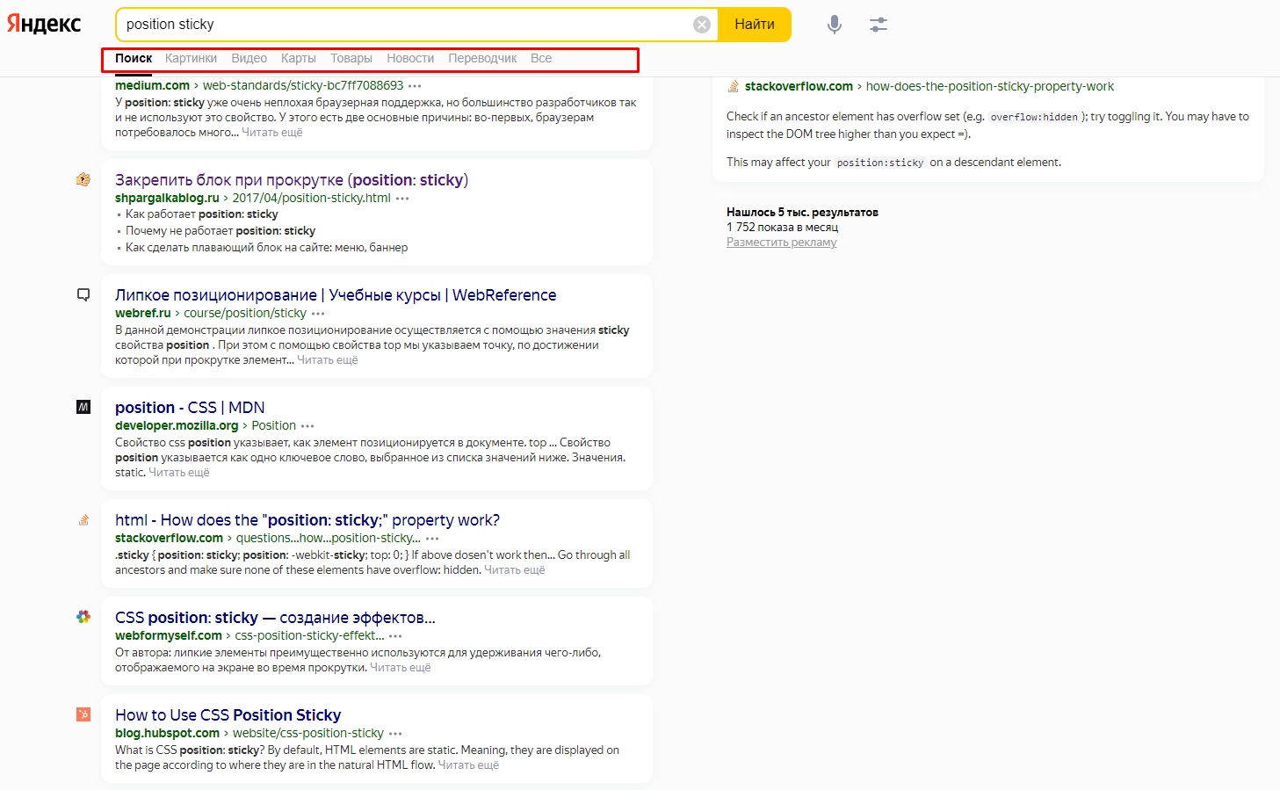
Task: Click shpargalkablog.ru domain link
Action: (167, 198)
